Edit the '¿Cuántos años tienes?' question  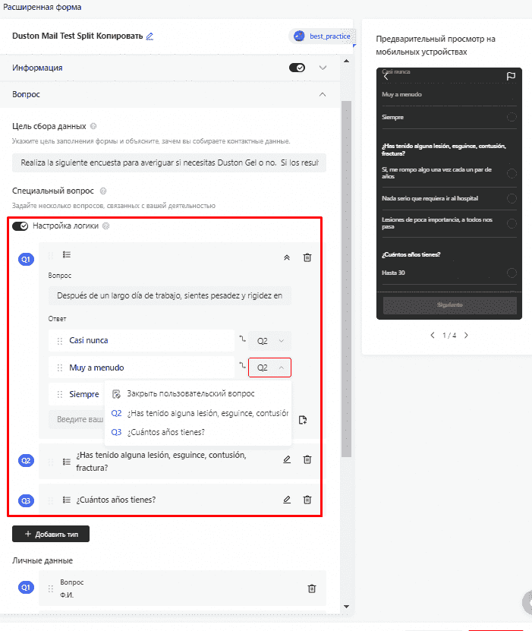[x=286, y=500]
